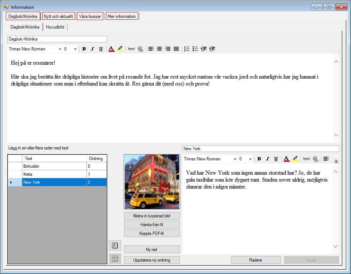Open html view in the upper editor toolbar
The height and width of the screenshot is (274, 351).
pyautogui.click(x=131, y=49)
